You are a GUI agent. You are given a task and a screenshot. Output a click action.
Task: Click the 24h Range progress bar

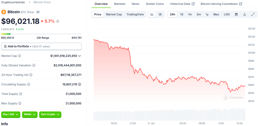(x=41, y=34)
